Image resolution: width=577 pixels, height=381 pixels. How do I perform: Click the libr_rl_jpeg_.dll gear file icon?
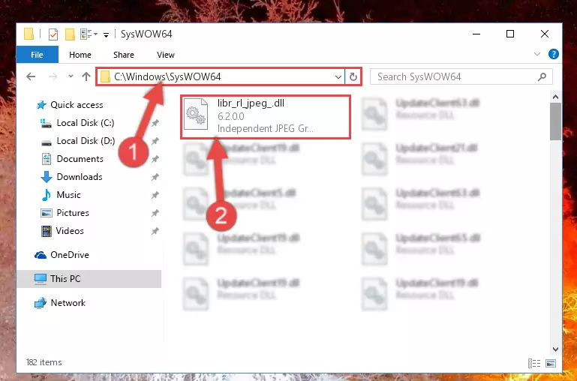pyautogui.click(x=196, y=114)
